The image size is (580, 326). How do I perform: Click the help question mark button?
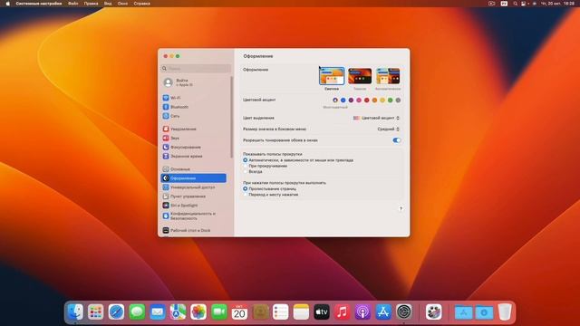pos(401,209)
